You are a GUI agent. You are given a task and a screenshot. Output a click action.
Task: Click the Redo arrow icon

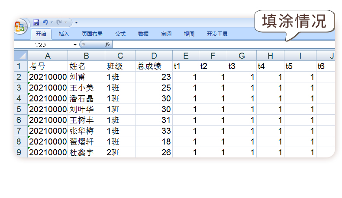pos(59,22)
